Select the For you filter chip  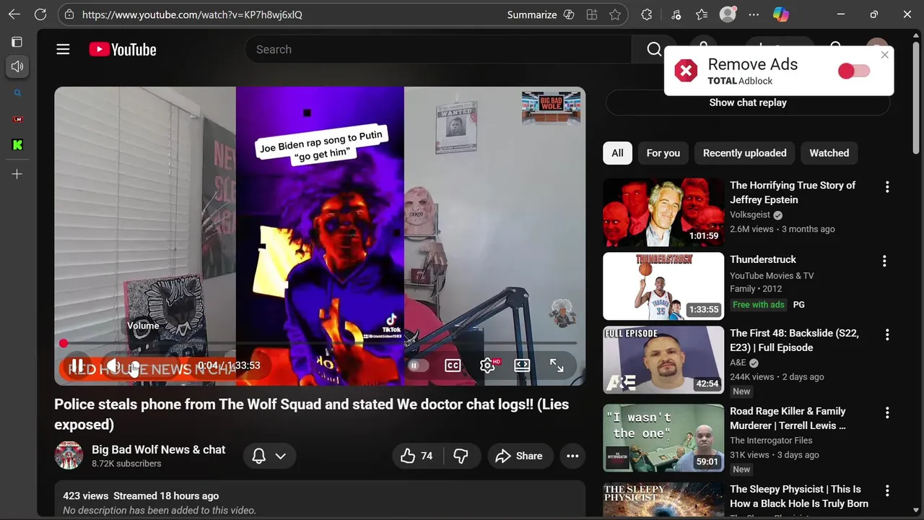point(663,153)
